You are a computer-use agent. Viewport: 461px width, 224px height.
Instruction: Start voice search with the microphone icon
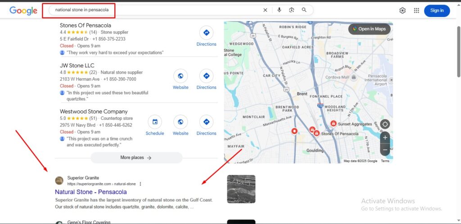tap(279, 10)
